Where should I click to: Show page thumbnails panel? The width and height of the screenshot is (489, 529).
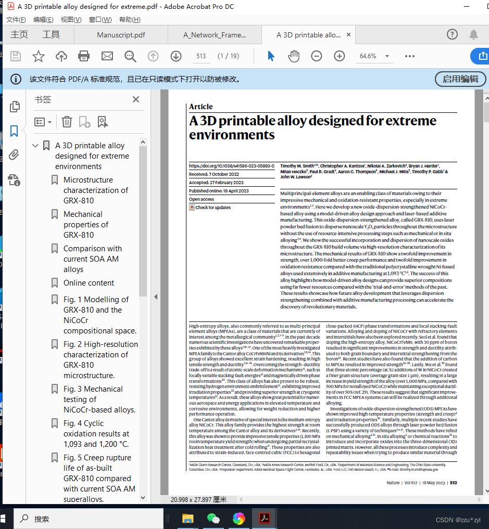tap(14, 107)
